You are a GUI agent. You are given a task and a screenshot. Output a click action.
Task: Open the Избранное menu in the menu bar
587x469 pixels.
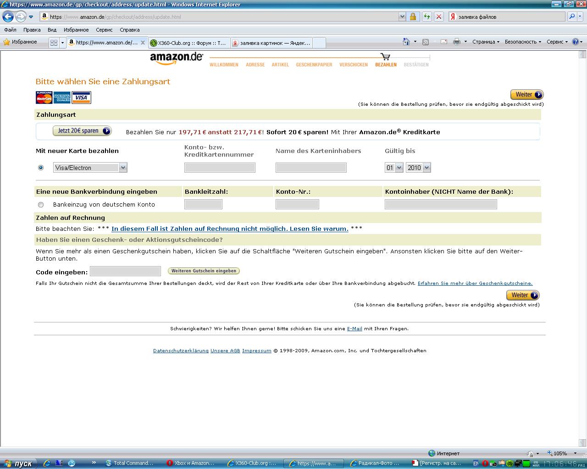coord(76,30)
